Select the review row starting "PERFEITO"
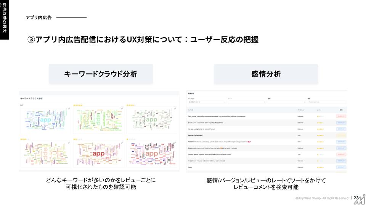Screen dimensions: 366x205 click(267, 142)
